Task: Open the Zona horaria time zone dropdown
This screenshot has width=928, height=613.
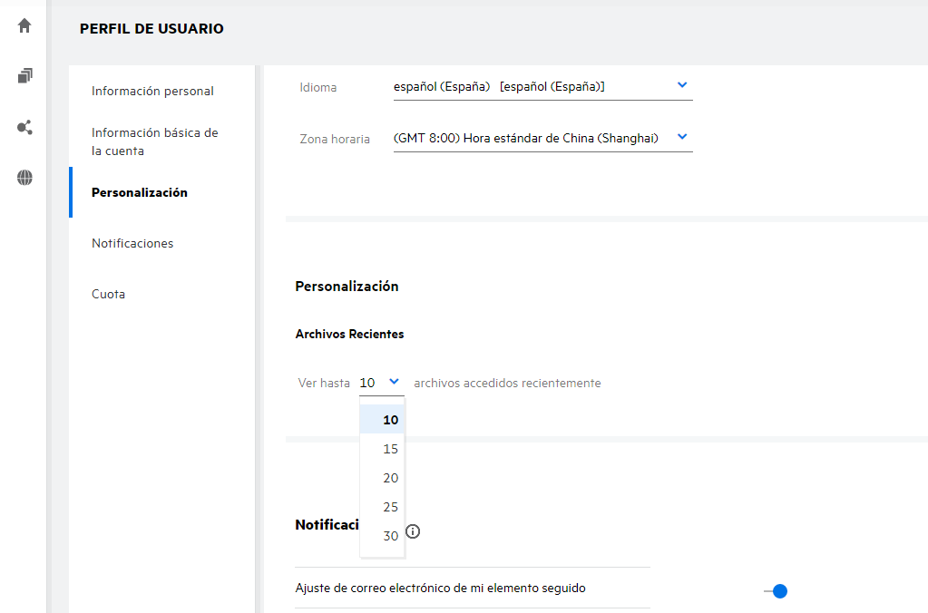Action: [x=682, y=137]
